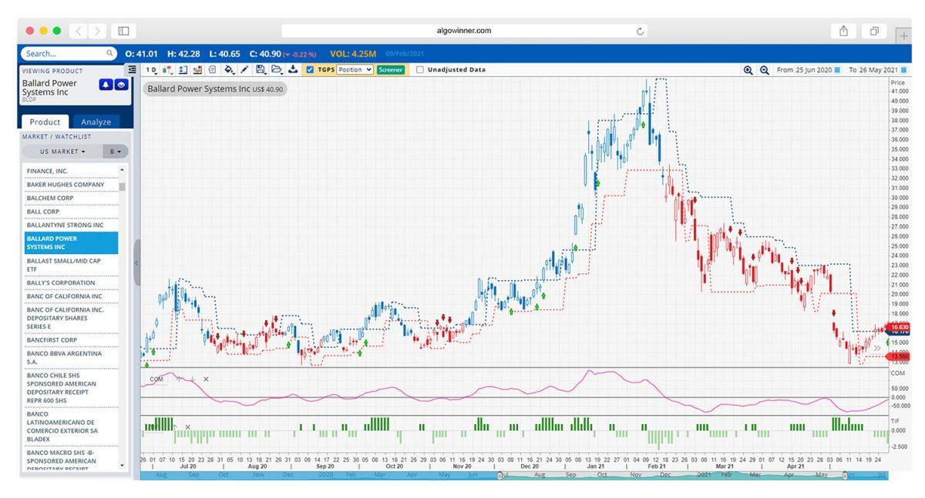This screenshot has width=925, height=498.
Task: Select BALCHEM CORP in the watchlist
Action: [50, 198]
